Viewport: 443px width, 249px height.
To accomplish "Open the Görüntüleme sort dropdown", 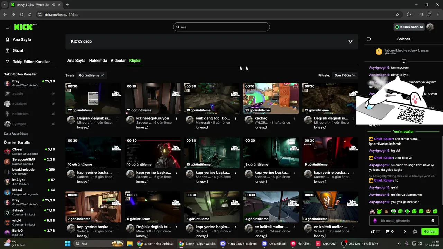I will coord(91,75).
